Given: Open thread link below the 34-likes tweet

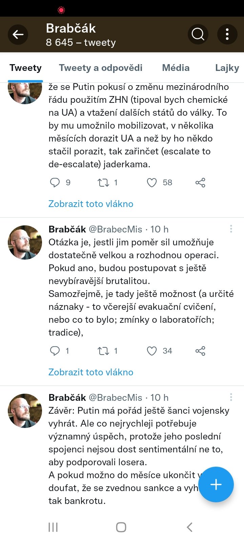Looking at the screenshot, I should 91,372.
